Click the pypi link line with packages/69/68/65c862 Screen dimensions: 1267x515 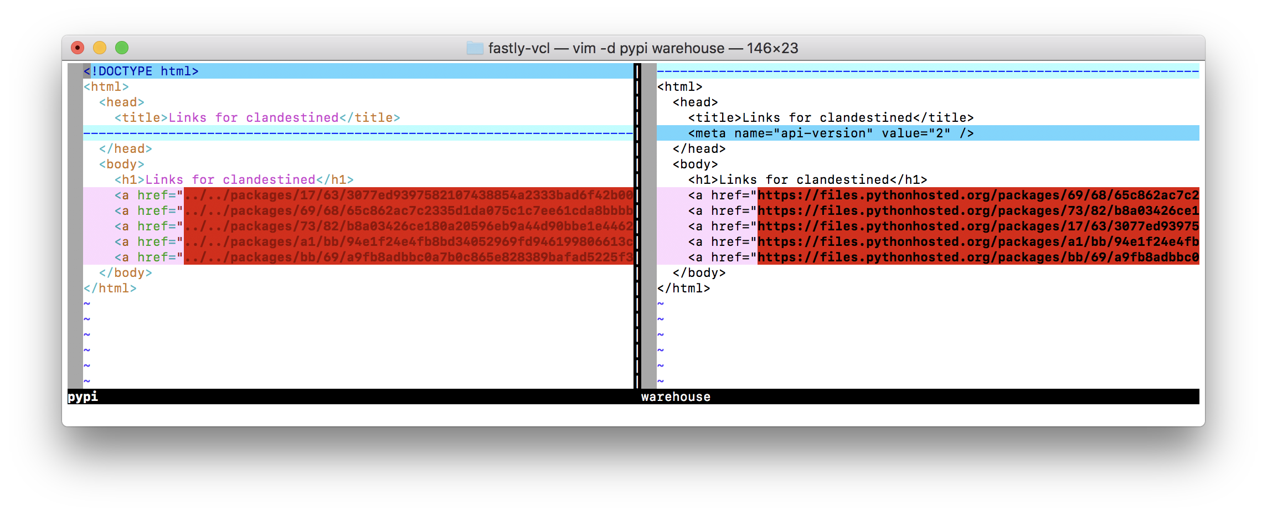click(358, 210)
